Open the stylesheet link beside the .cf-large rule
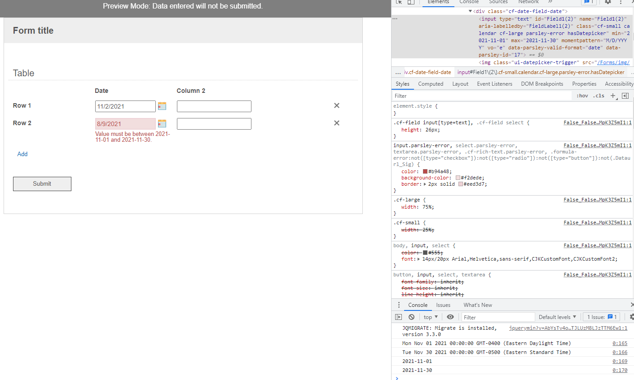The height and width of the screenshot is (380, 634). [598, 200]
